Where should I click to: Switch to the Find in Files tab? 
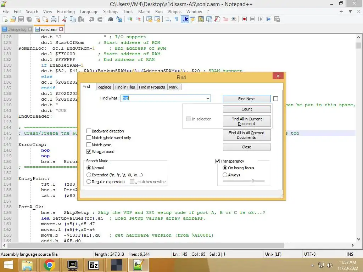[x=125, y=87]
